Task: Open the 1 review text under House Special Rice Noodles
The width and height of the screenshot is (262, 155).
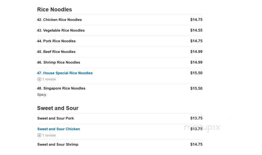Action: 49,79
